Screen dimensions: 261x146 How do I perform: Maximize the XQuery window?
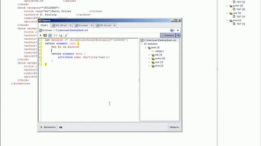pos(176,20)
